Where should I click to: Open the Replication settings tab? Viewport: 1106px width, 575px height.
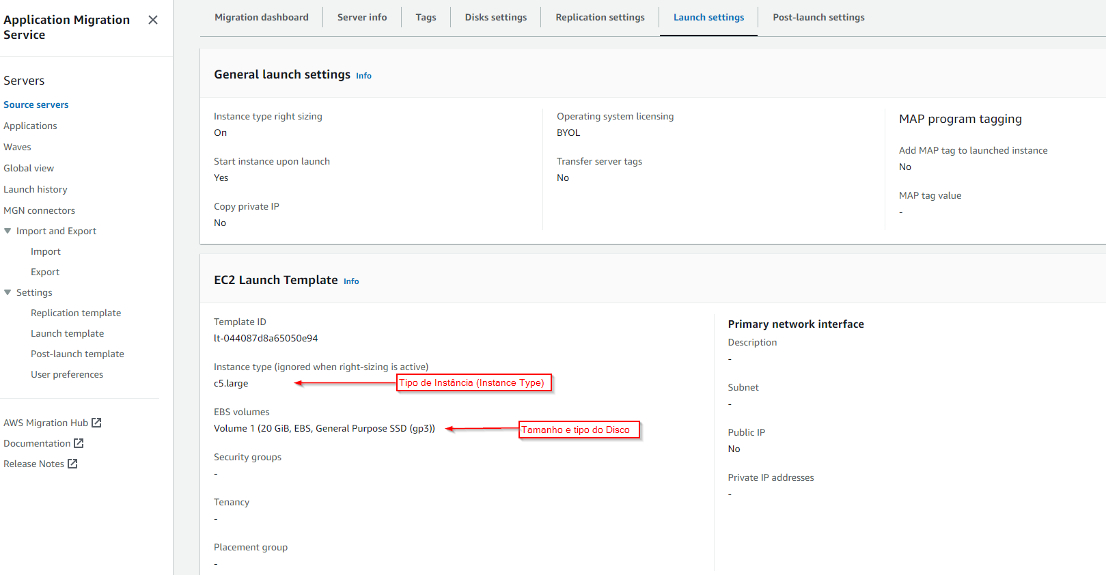point(600,17)
